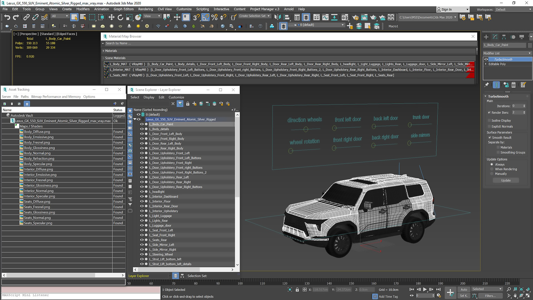The width and height of the screenshot is (533, 300).
Task: Click the Update button in TurboSmooth
Action: tap(506, 181)
